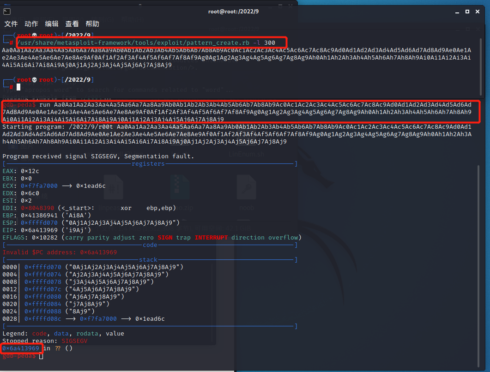Image resolution: width=490 pixels, height=372 pixels.
Task: Click the EDX value 0×6c0
Action: click(x=30, y=193)
